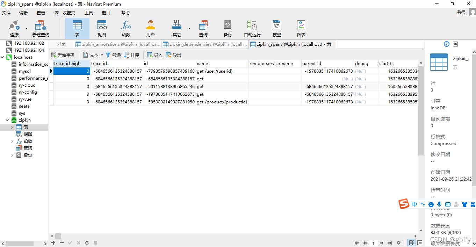Click the page number field showing 1
Image resolution: width=476 pixels, height=247 pixels.
tap(373, 243)
